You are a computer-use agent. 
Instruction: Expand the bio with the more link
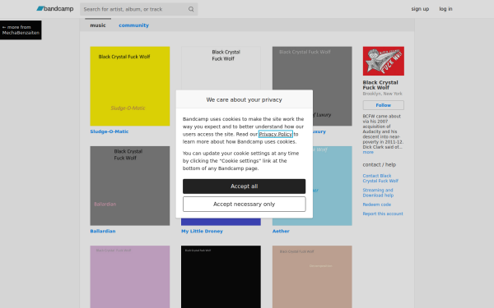(368, 152)
